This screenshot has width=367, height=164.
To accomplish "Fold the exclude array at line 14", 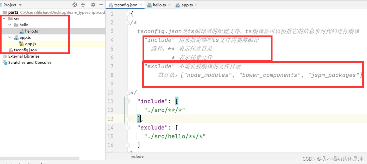I will [x=128, y=127].
